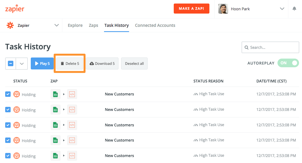Click the Delete 5 button
The image size is (302, 163).
pos(70,63)
